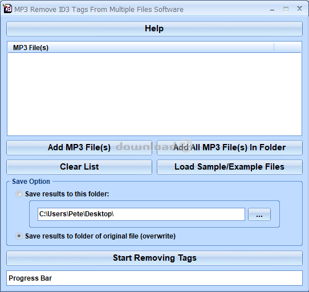Click the Progress Bar area
The image size is (309, 292).
point(154,278)
